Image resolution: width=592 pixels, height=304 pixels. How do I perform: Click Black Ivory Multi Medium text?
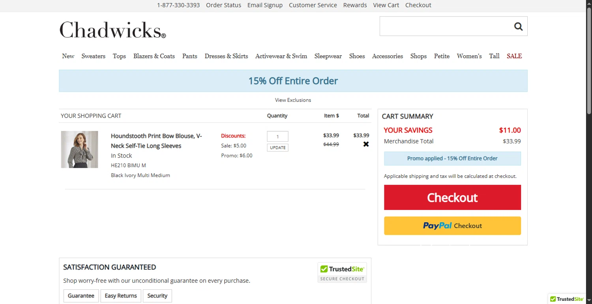tap(141, 175)
